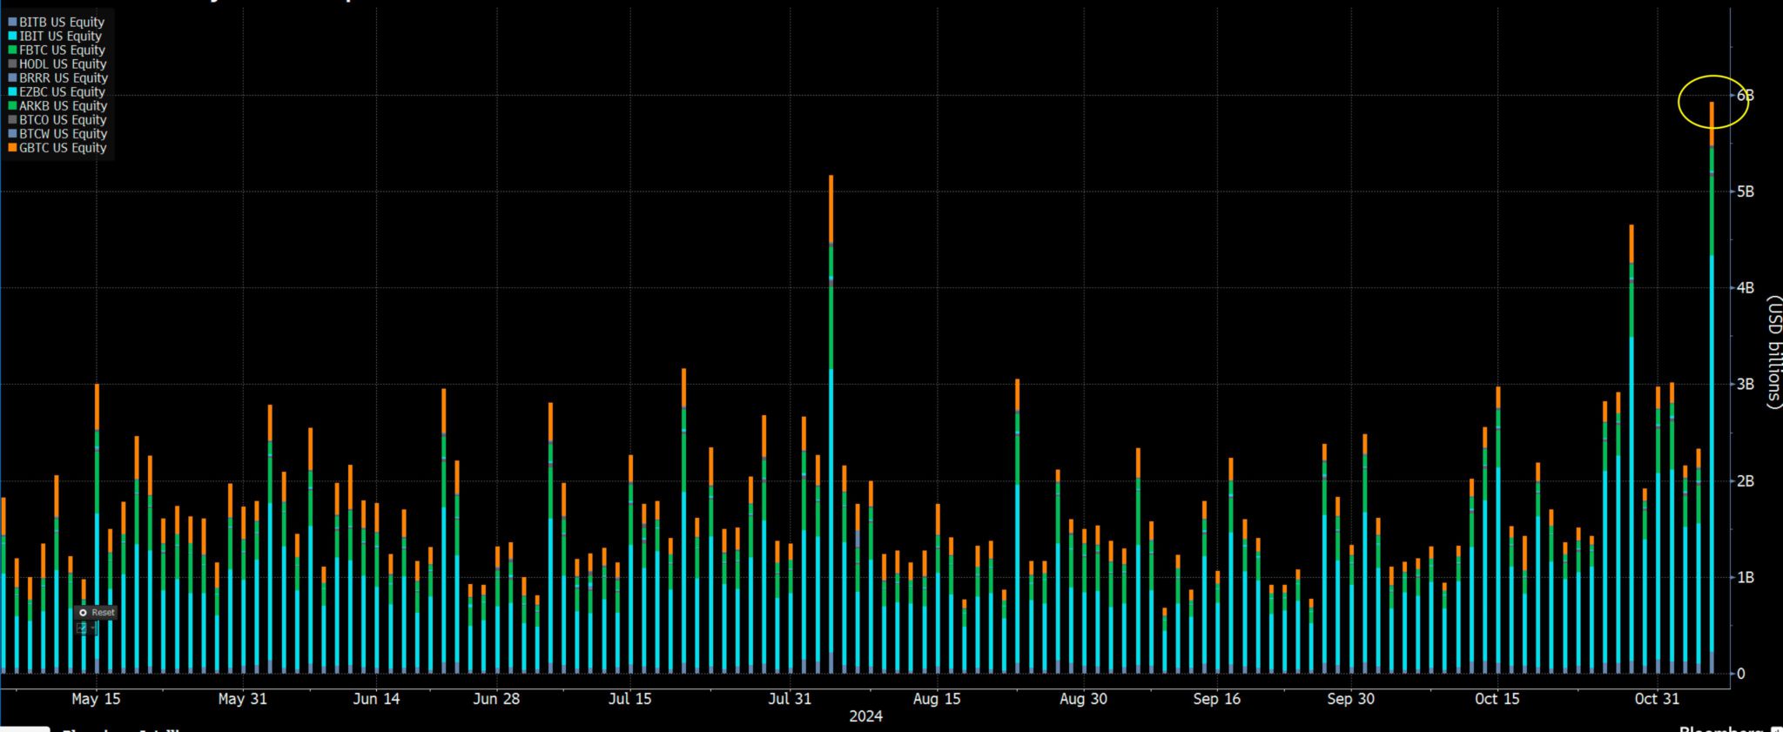Click the chart type icon below Reset

point(82,628)
